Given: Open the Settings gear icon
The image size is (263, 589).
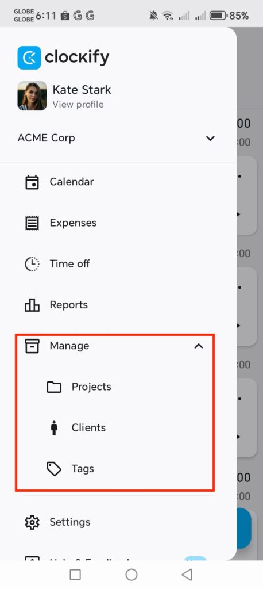Looking at the screenshot, I should click(32, 522).
